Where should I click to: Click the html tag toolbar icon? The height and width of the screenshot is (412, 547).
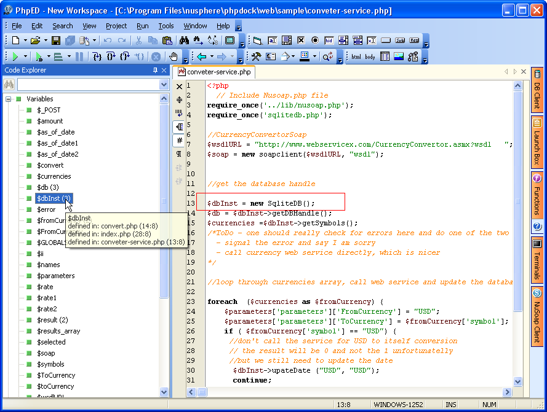click(x=356, y=57)
